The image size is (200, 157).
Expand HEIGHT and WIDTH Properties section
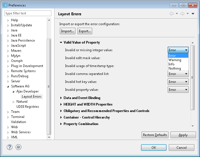61,104
